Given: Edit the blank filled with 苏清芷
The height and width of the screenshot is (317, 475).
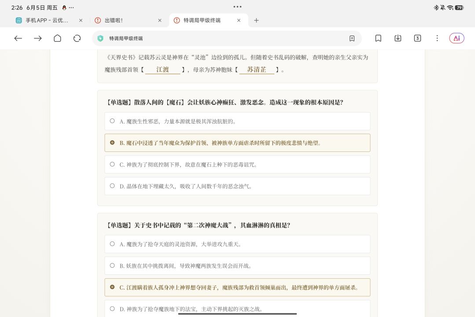Looking at the screenshot, I should (x=256, y=70).
